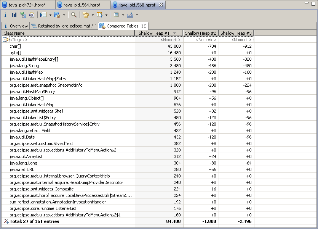Click the Export icon in toolbar

[130, 15]
